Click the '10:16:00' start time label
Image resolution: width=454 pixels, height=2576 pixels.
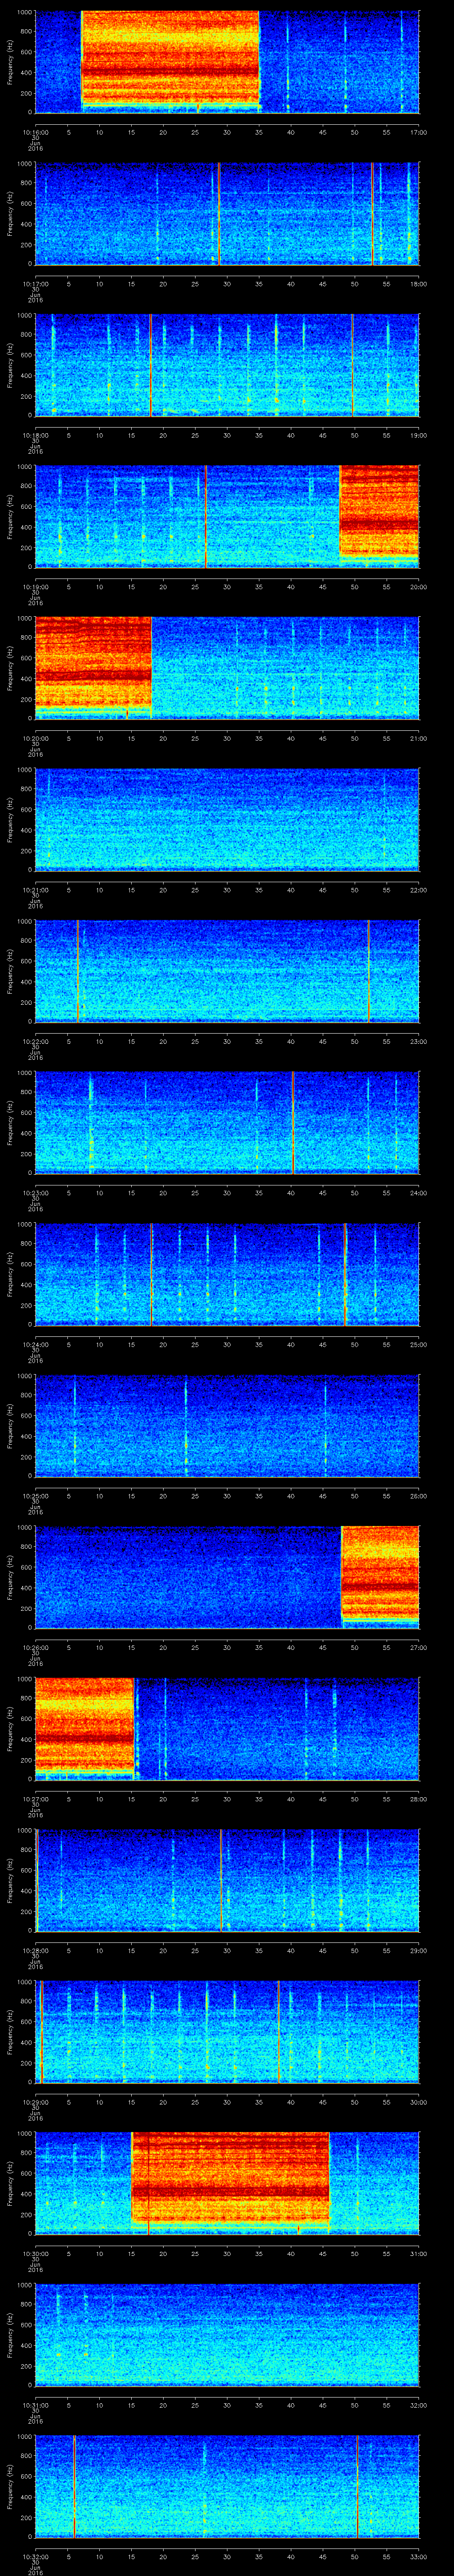[35, 132]
